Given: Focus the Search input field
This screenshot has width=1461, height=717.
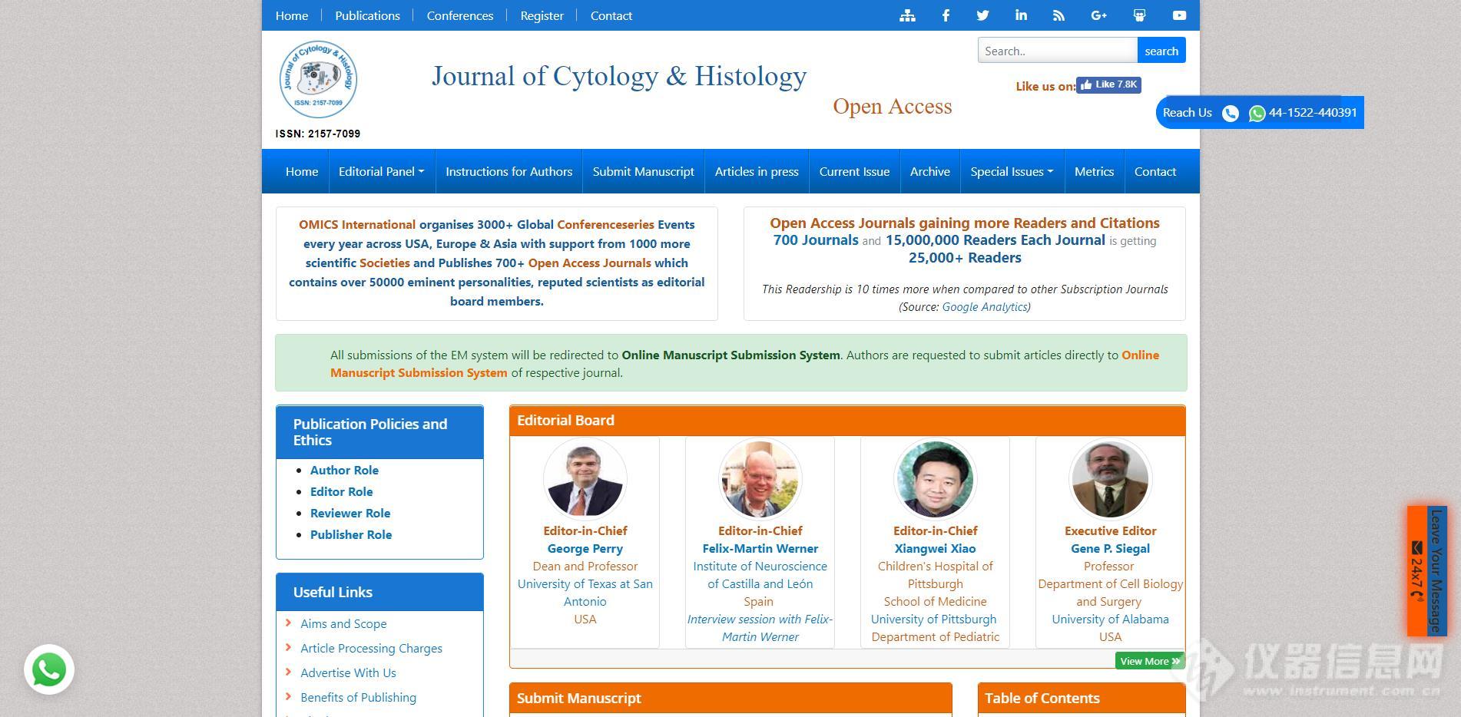Looking at the screenshot, I should click(1058, 51).
